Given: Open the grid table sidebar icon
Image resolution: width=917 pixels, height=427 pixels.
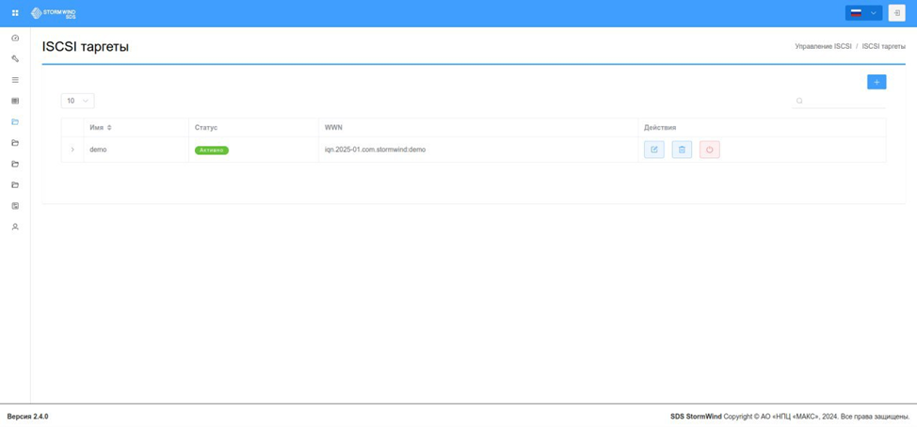Looking at the screenshot, I should [x=15, y=101].
